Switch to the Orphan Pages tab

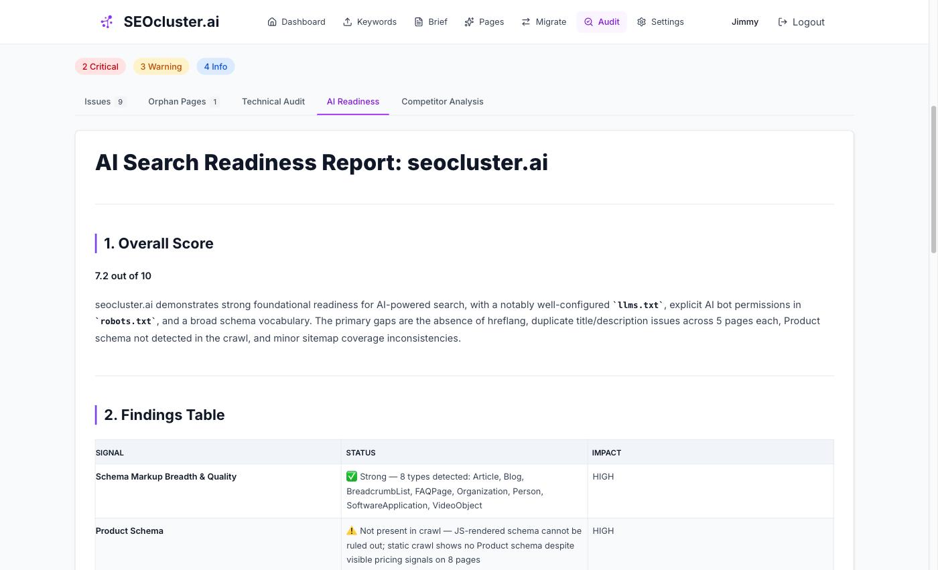184,102
